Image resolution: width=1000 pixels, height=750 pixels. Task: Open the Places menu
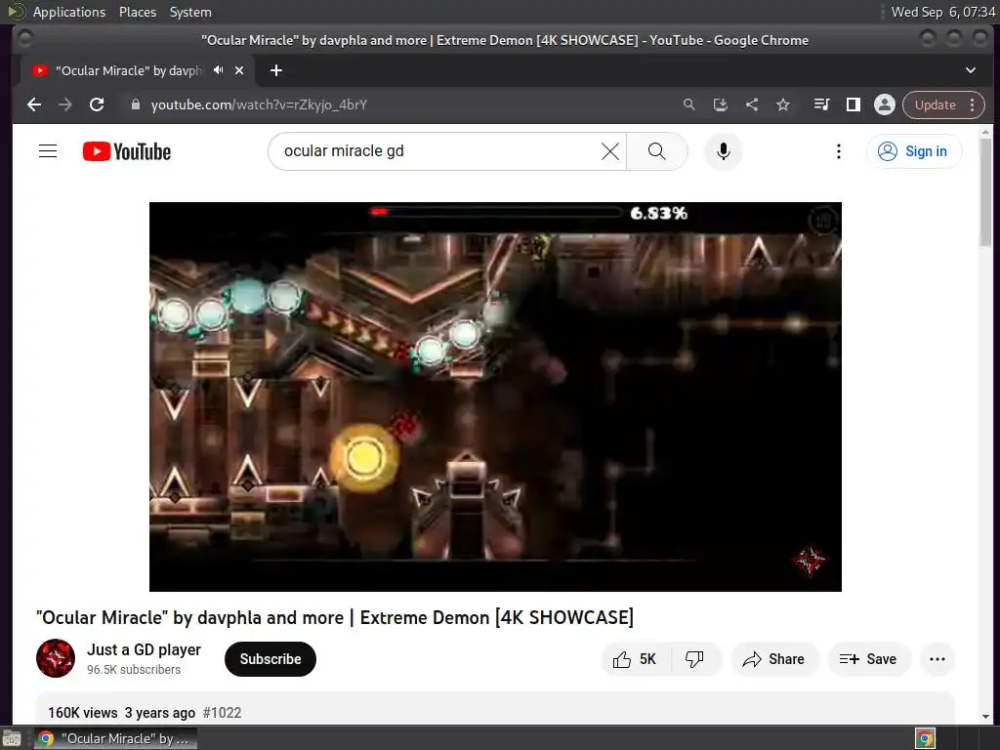tap(137, 12)
